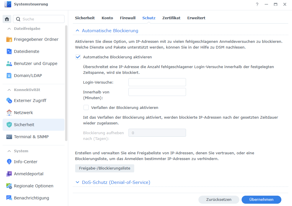The image size is (292, 206).
Task: Open the Freigabe-/Blockierungsliste button
Action: pos(105,168)
